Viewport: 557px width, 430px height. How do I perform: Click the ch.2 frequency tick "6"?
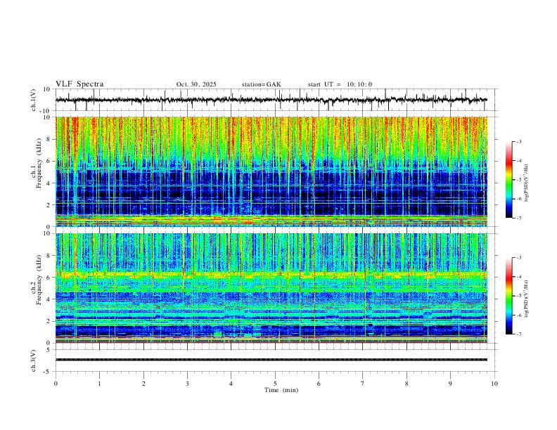(x=49, y=278)
